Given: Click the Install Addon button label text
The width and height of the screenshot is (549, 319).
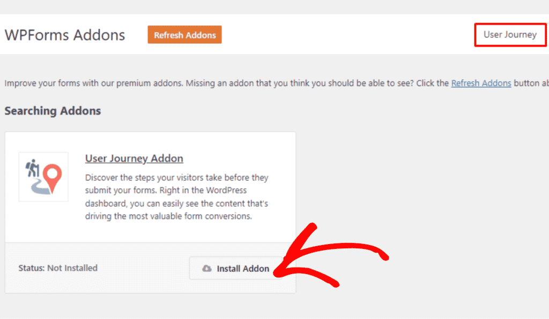Looking at the screenshot, I should coord(242,268).
